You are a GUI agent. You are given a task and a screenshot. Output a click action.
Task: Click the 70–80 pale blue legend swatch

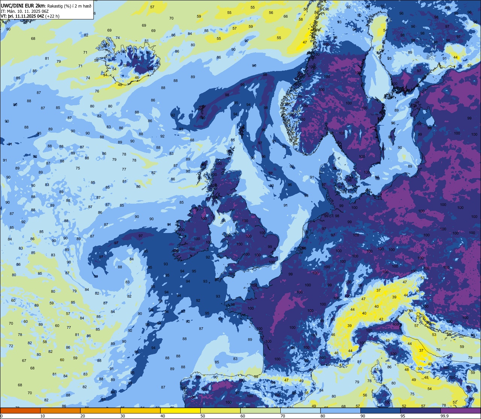click(301, 410)
